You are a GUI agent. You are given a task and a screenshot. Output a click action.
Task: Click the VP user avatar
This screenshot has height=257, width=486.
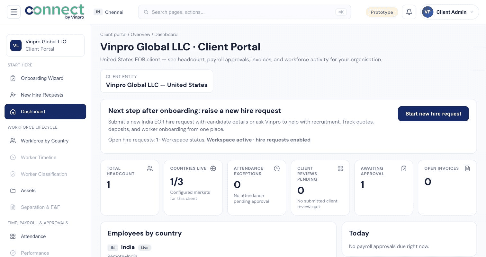coord(428,12)
